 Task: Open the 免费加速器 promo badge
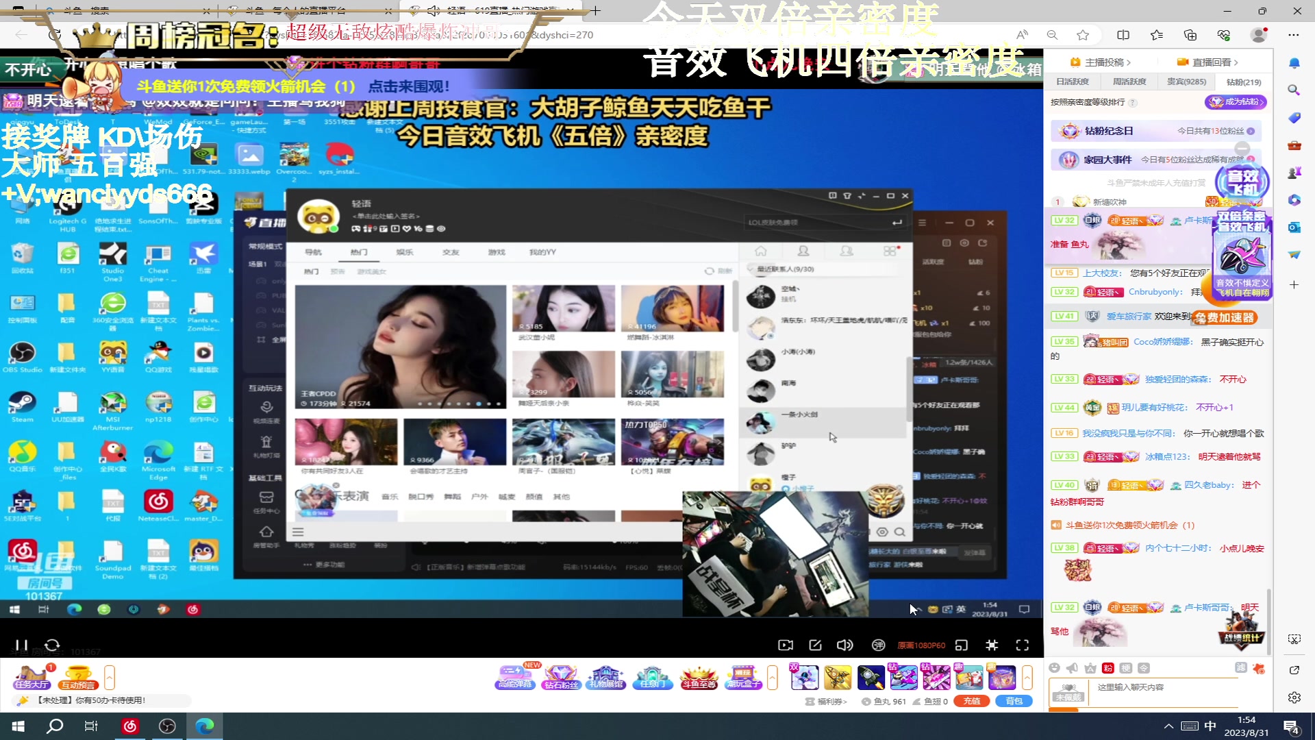tap(1224, 317)
